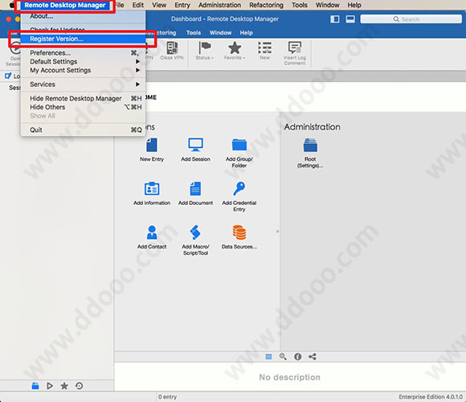Open the Entry menu in macOS menu bar

(x=182, y=5)
